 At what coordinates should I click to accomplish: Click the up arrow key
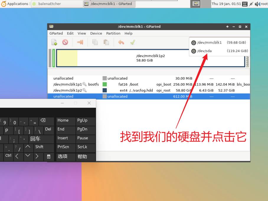pyautogui.click(x=28, y=148)
